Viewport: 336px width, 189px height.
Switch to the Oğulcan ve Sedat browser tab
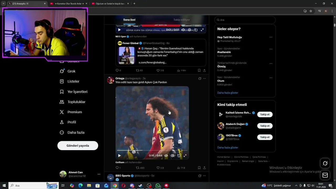point(110,4)
